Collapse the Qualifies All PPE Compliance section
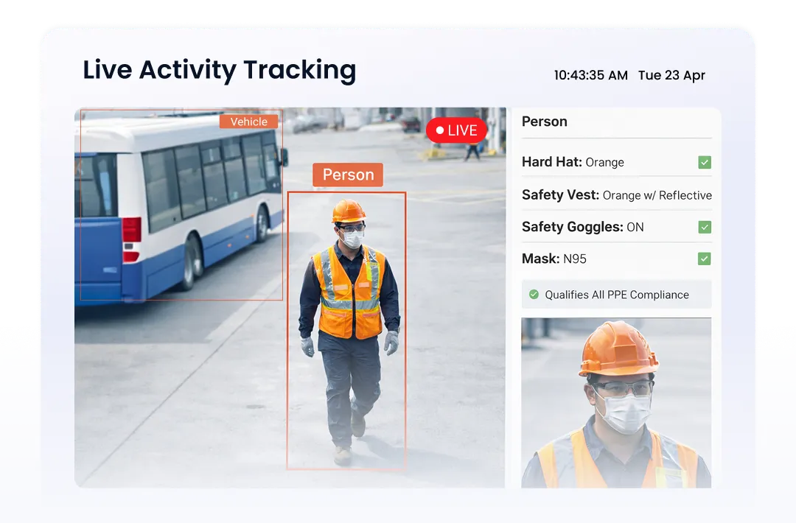The height and width of the screenshot is (523, 796). pyautogui.click(x=616, y=294)
